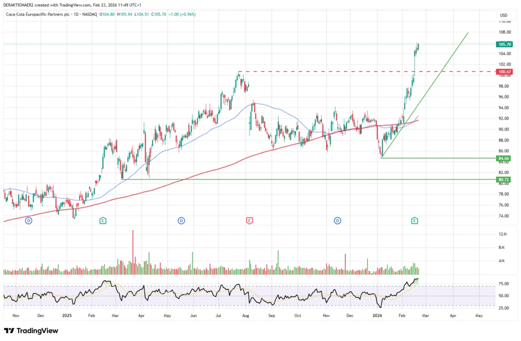Click the USD currency label above the price axis
The height and width of the screenshot is (341, 521).
tap(503, 16)
